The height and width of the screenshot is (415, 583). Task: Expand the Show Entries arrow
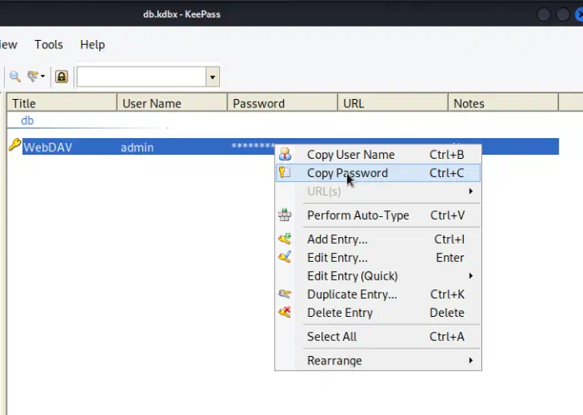point(42,77)
